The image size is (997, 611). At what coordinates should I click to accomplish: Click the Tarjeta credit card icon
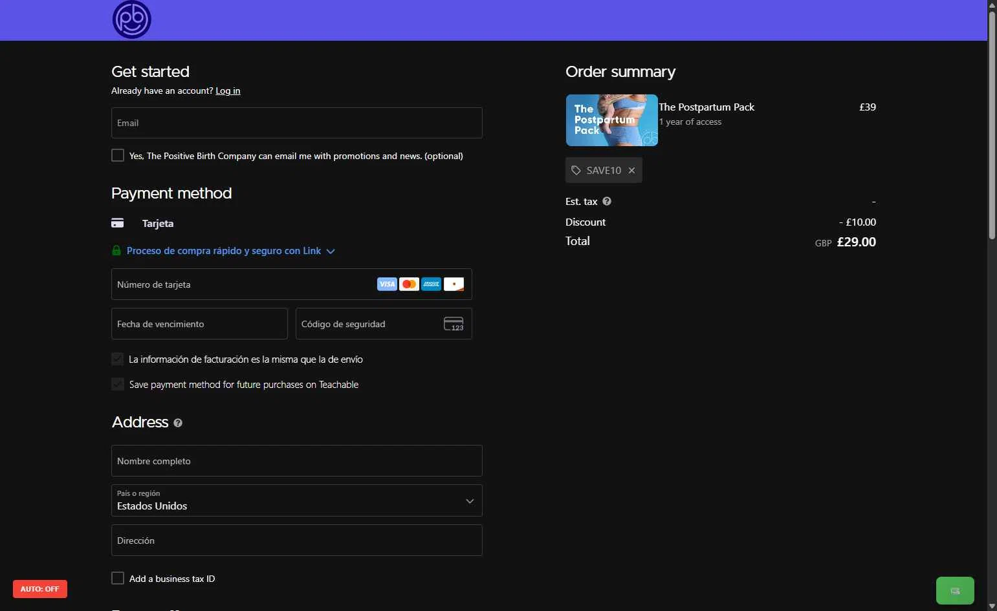118,223
